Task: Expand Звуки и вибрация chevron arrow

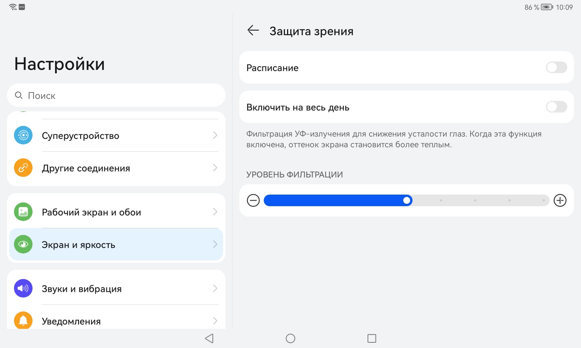Action: [x=215, y=288]
